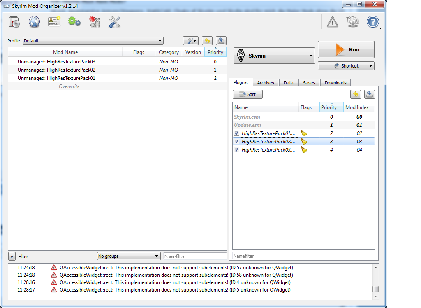Click the Skyrim logo in executable selector
Viewport: 421px width, 308px height.
[241, 56]
